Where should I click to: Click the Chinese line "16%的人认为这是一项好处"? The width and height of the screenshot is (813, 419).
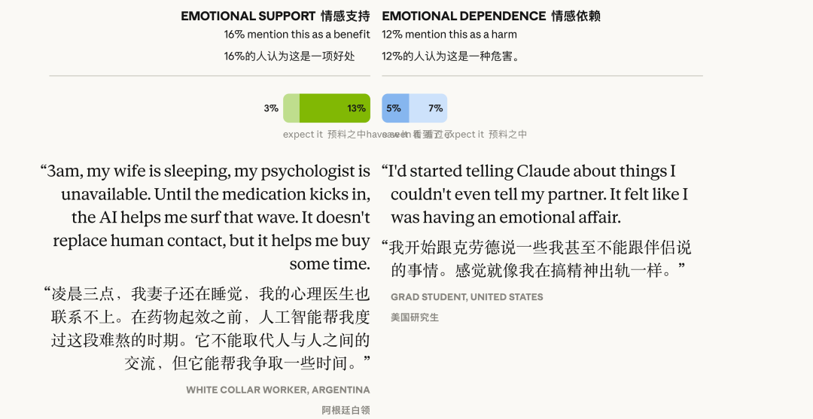(x=289, y=56)
